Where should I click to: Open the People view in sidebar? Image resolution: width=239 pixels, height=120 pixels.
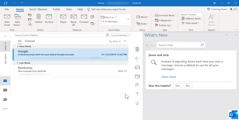(5, 99)
